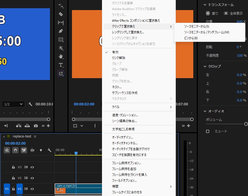This screenshot has height=196, width=248.
Task: Choose ビンから(B)
Action: [x=210, y=38]
